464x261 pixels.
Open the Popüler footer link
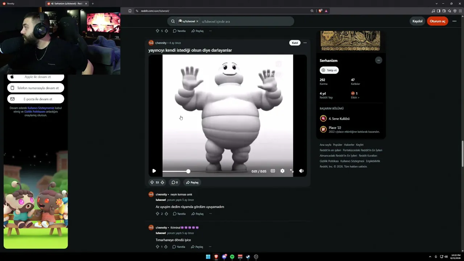(337, 145)
